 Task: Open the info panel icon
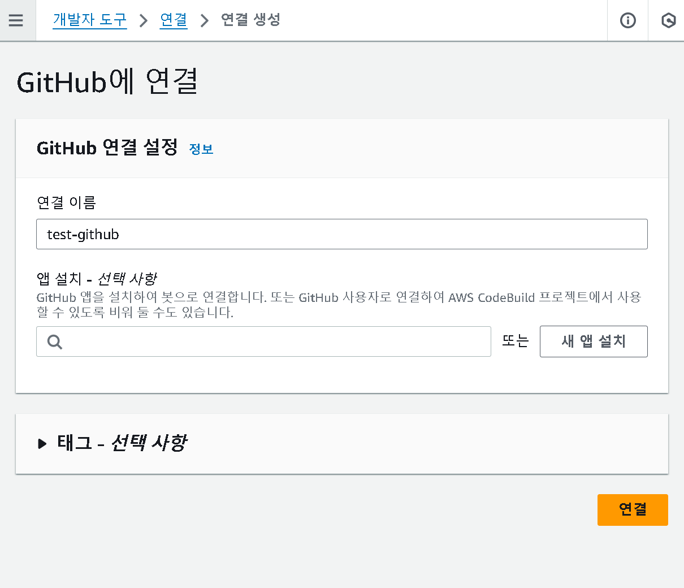pos(627,20)
